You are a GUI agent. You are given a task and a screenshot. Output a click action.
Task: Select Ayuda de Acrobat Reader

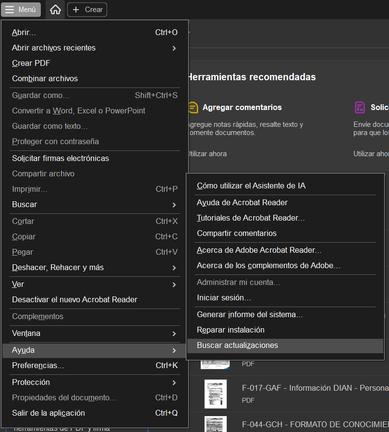pos(285,203)
